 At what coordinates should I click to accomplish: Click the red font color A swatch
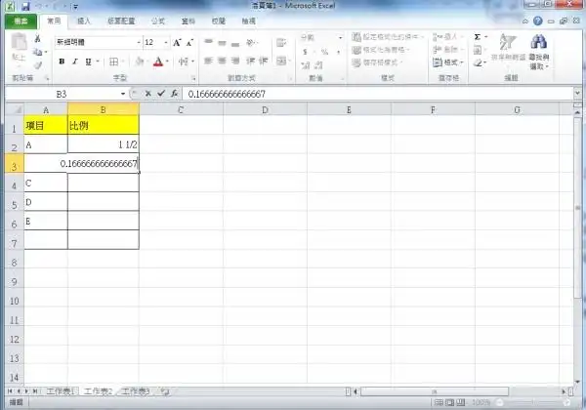pyautogui.click(x=157, y=61)
